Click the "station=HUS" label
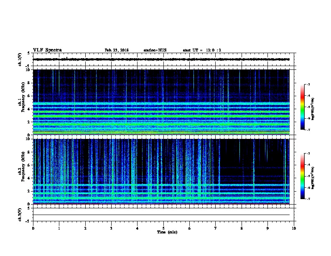331x256 pixels. point(155,50)
